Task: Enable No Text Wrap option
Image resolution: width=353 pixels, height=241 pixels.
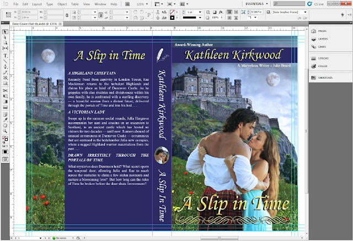Action: coord(229,12)
